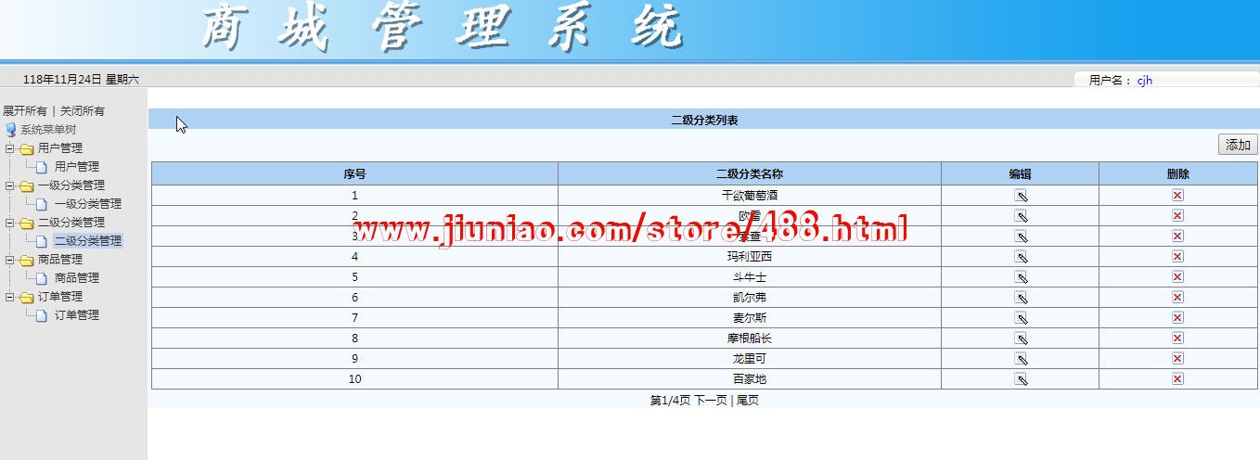Collapse the 订单管理 folder node
1260x460 pixels.
(9, 297)
